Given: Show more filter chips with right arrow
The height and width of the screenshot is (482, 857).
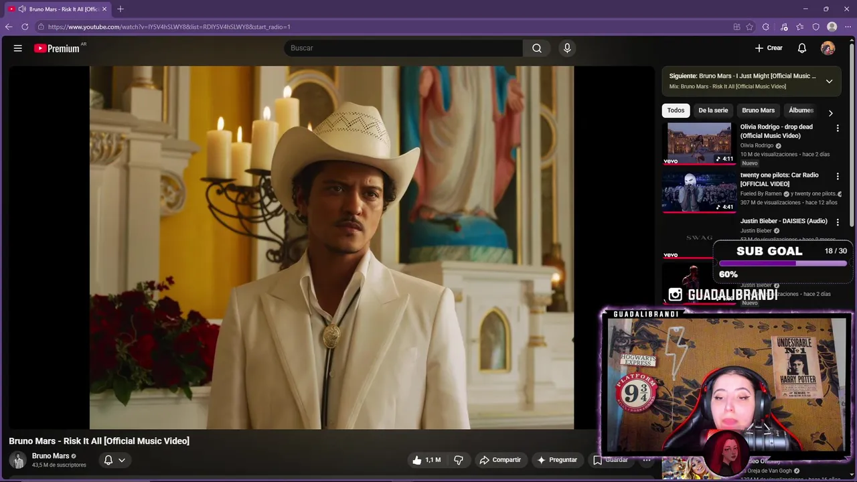Looking at the screenshot, I should pos(830,113).
